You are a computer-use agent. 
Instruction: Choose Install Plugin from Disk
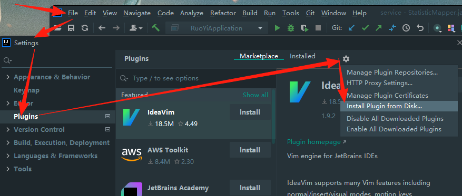(x=399, y=106)
